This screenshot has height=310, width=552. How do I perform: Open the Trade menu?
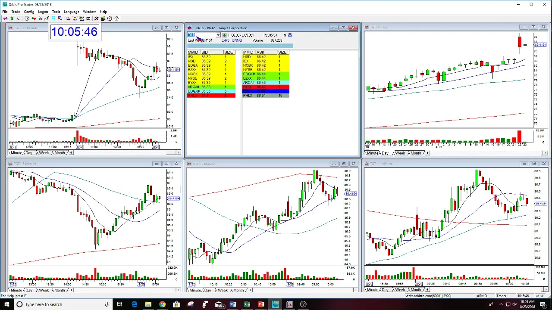(x=16, y=12)
